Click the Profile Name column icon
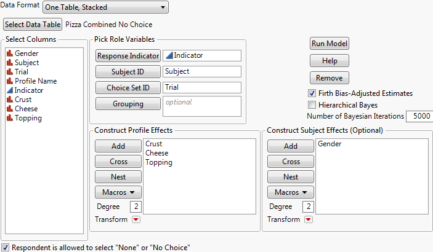 click(x=10, y=81)
